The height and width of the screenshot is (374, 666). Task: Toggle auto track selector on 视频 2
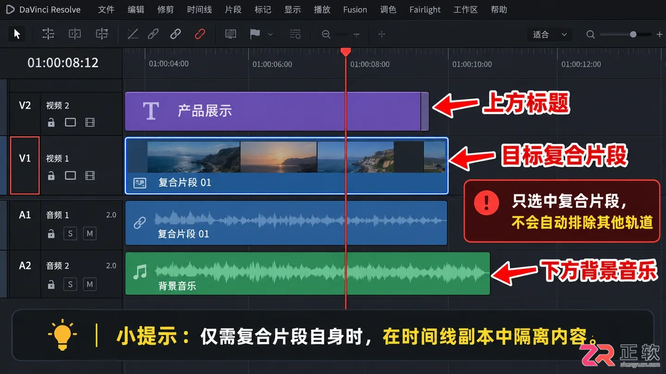[70, 122]
